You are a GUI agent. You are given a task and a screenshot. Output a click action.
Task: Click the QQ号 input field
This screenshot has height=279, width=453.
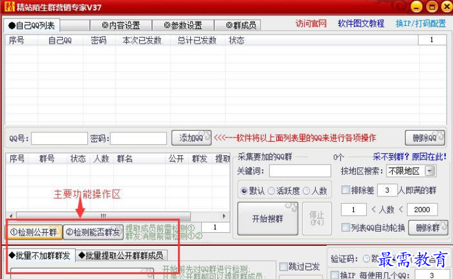coord(59,138)
